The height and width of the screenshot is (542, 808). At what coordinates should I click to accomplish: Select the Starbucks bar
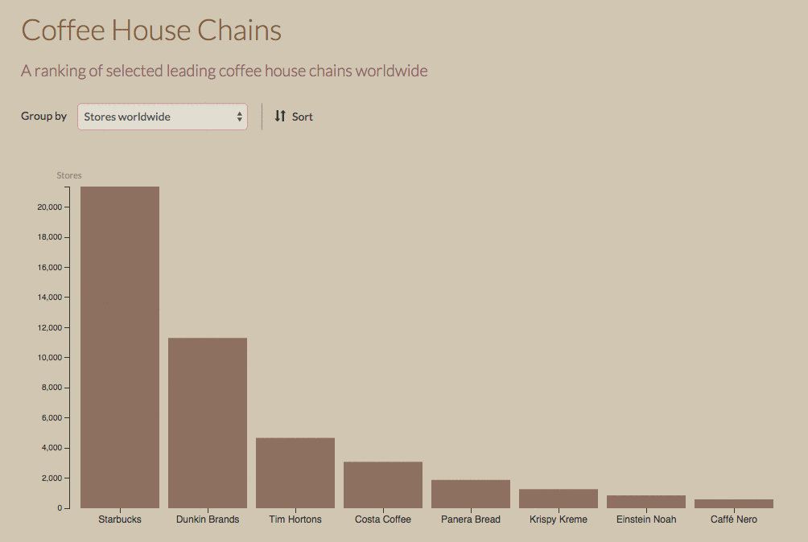[x=120, y=347]
